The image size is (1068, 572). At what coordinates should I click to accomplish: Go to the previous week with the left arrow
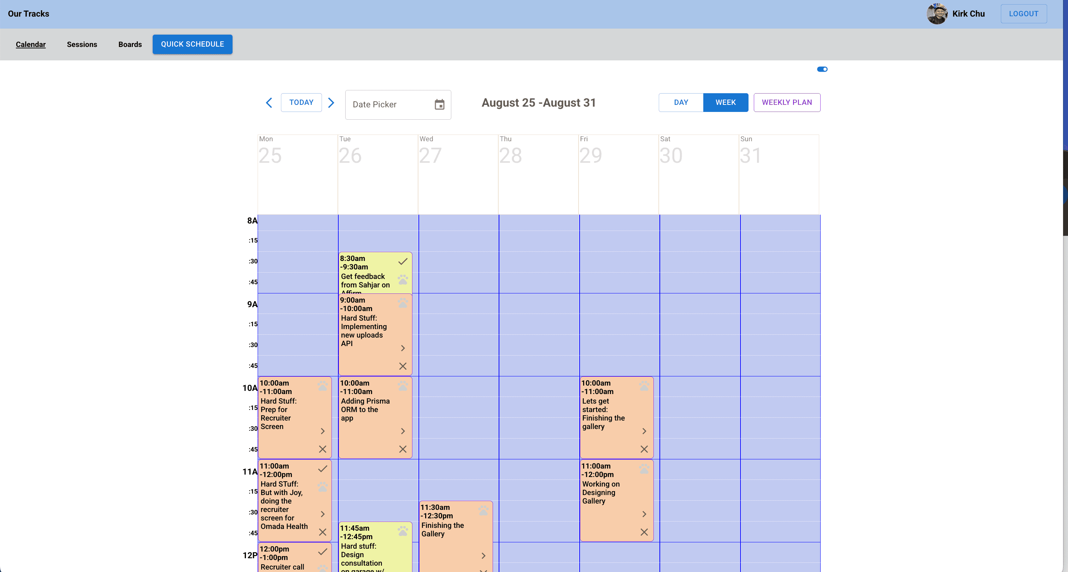pos(269,103)
